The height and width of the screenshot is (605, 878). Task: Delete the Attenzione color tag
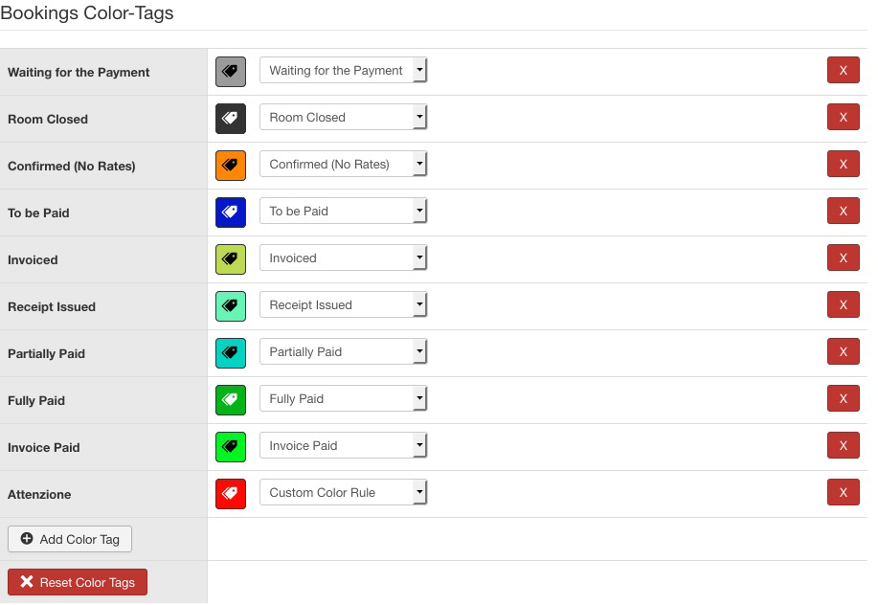tap(843, 493)
